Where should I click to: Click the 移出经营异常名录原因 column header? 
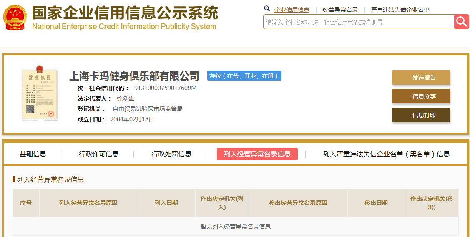coord(298,203)
